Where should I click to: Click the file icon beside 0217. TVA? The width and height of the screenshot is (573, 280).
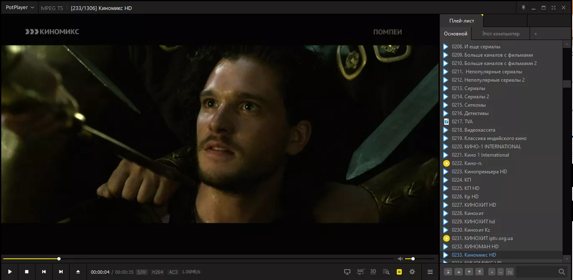446,122
